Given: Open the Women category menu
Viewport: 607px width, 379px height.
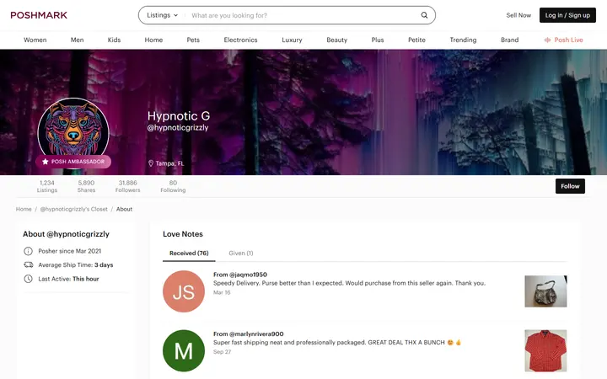Looking at the screenshot, I should pyautogui.click(x=35, y=40).
